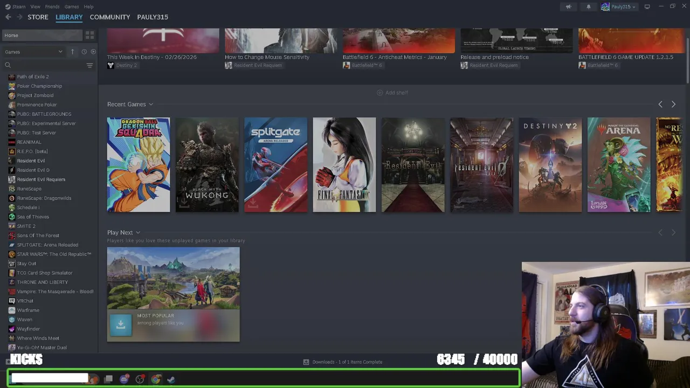Open Black Myth Wukong cover
Viewport: 690px width, 388px height.
207,164
